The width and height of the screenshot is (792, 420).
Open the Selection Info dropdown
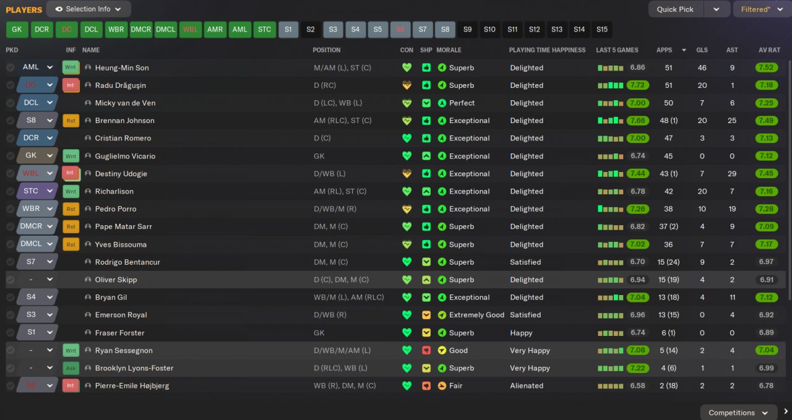88,9
